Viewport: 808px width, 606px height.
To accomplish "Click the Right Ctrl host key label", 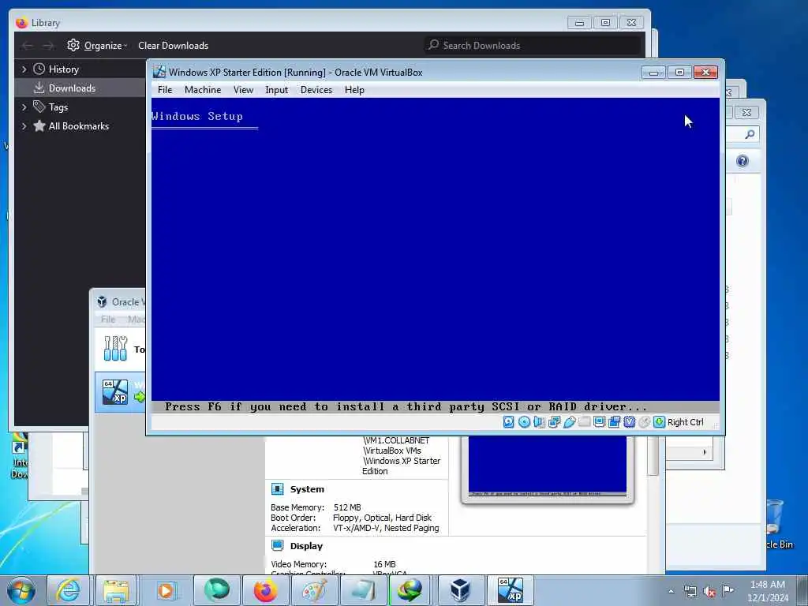I will (686, 422).
